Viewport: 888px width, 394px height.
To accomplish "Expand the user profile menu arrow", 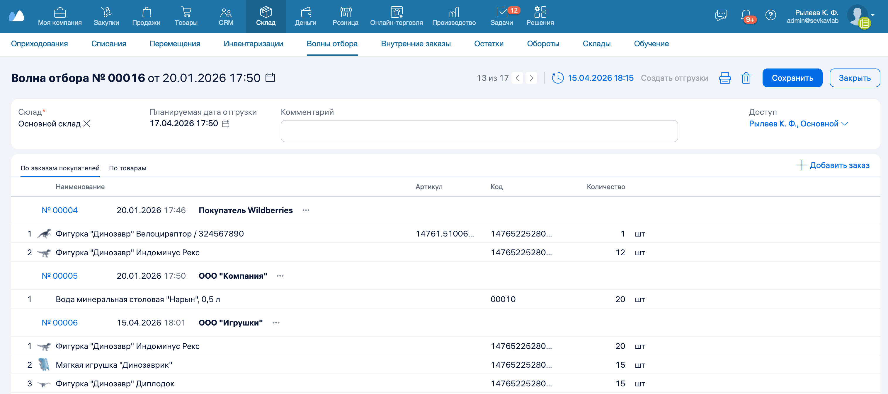I will tap(872, 15).
